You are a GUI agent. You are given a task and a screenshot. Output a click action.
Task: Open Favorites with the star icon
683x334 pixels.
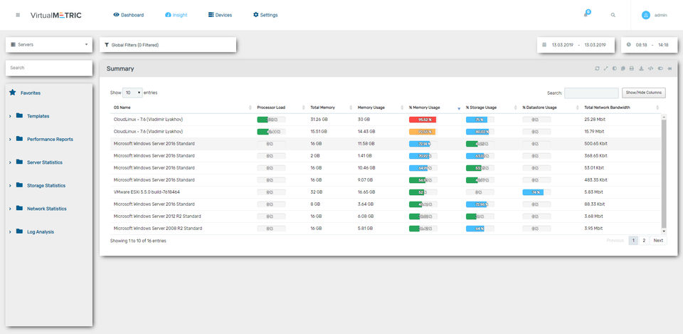pyautogui.click(x=13, y=93)
